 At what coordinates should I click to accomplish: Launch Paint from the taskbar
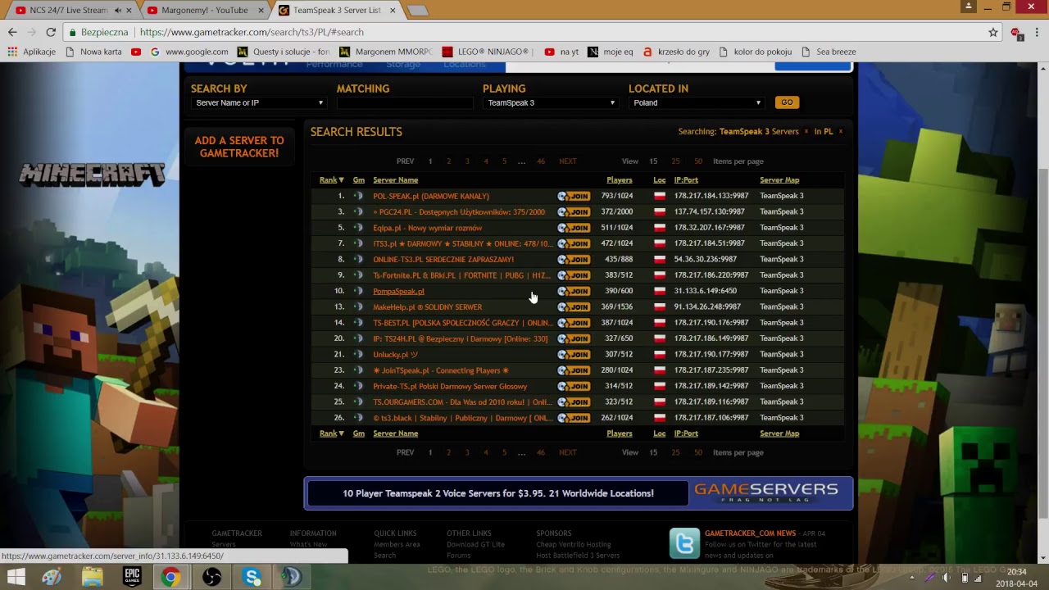52,577
